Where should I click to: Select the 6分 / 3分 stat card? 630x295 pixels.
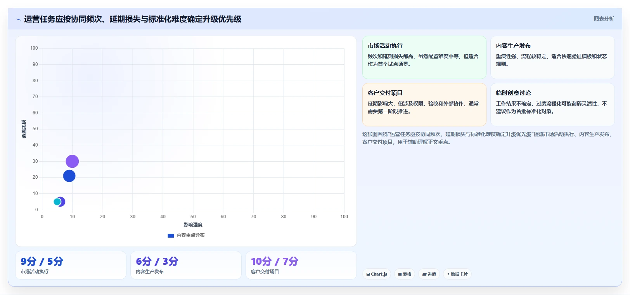pos(186,265)
